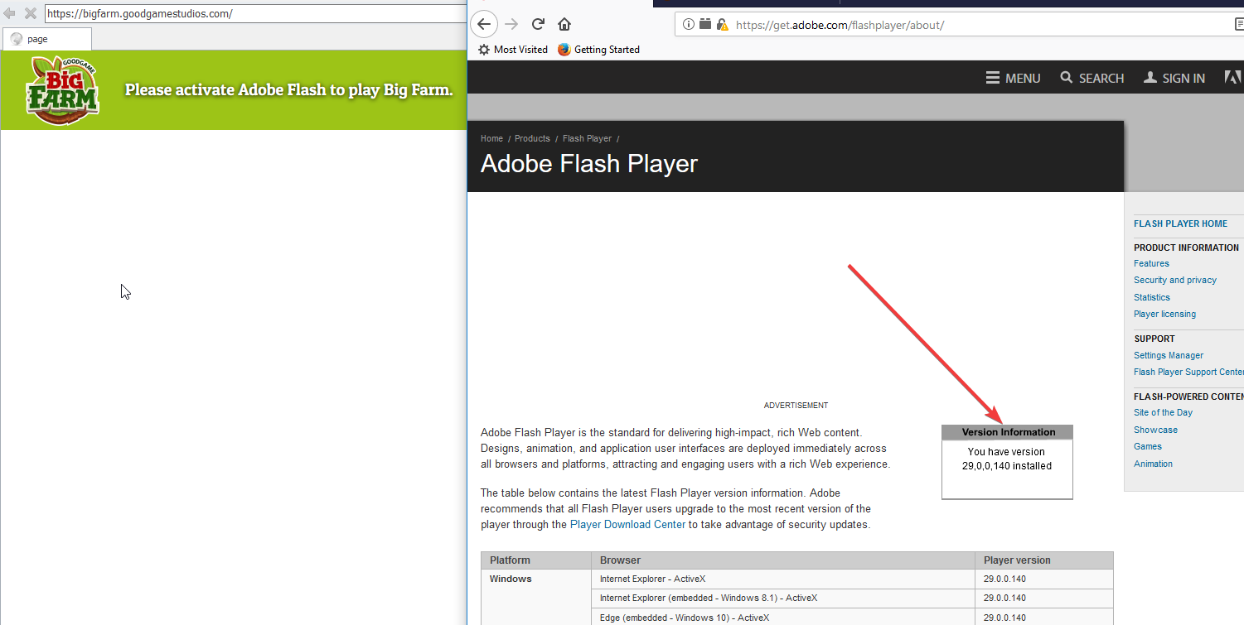The image size is (1244, 625).
Task: Click the ADVERTISEMENT label
Action: (796, 406)
